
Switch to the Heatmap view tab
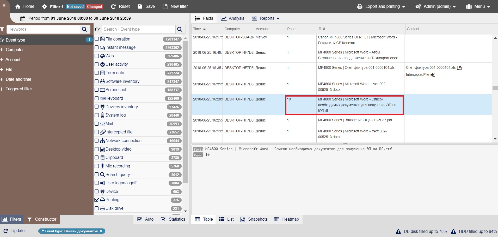click(x=287, y=219)
